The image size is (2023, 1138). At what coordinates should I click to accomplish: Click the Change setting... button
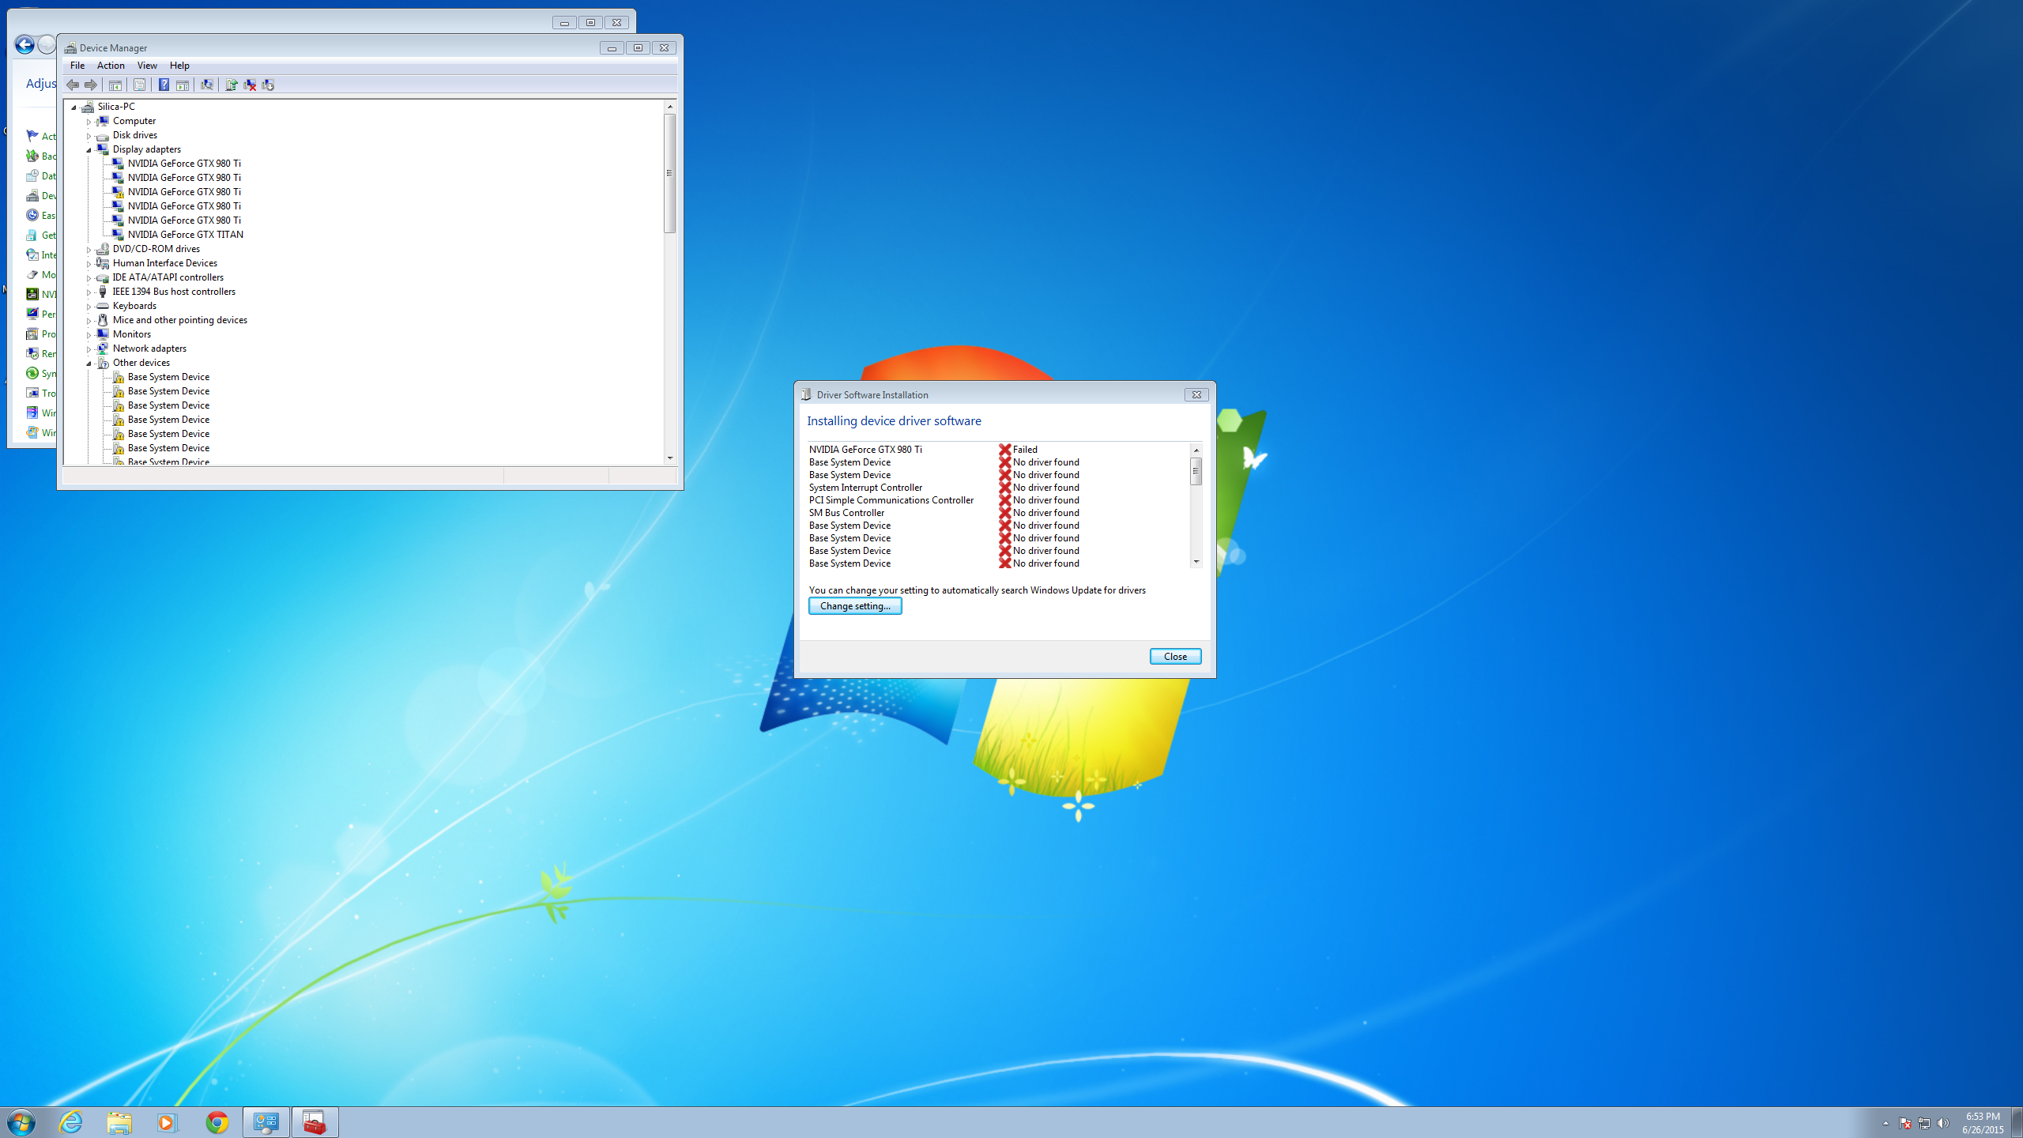pos(855,606)
